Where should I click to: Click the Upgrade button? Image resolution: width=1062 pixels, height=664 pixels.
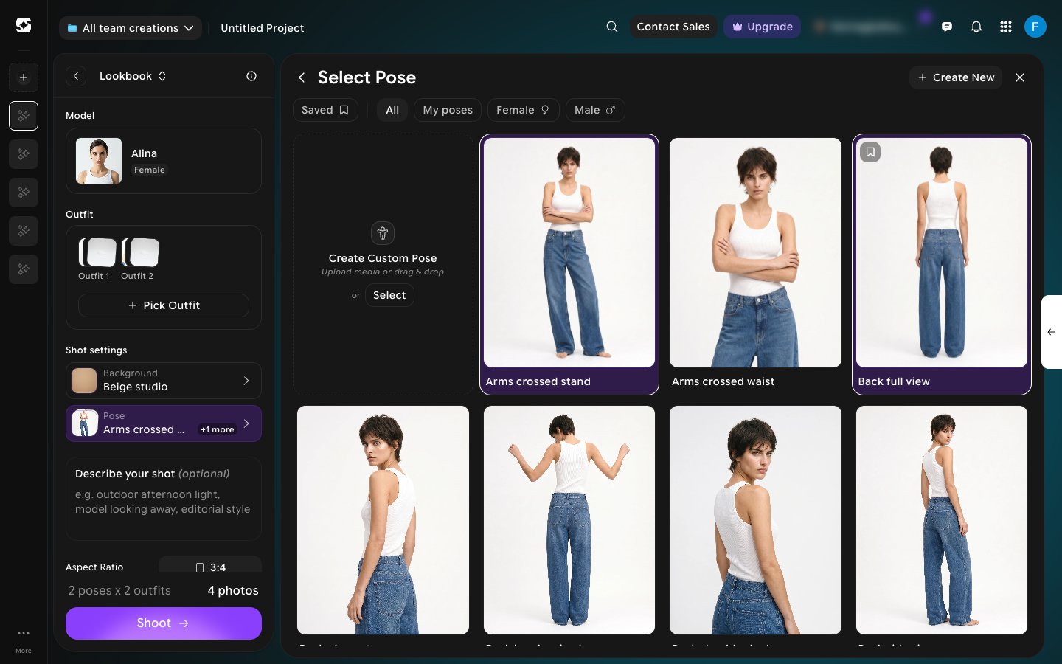763,27
